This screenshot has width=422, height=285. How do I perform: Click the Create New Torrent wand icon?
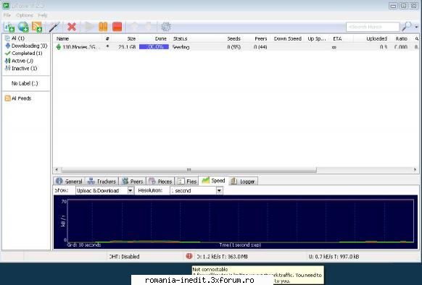[x=54, y=27]
